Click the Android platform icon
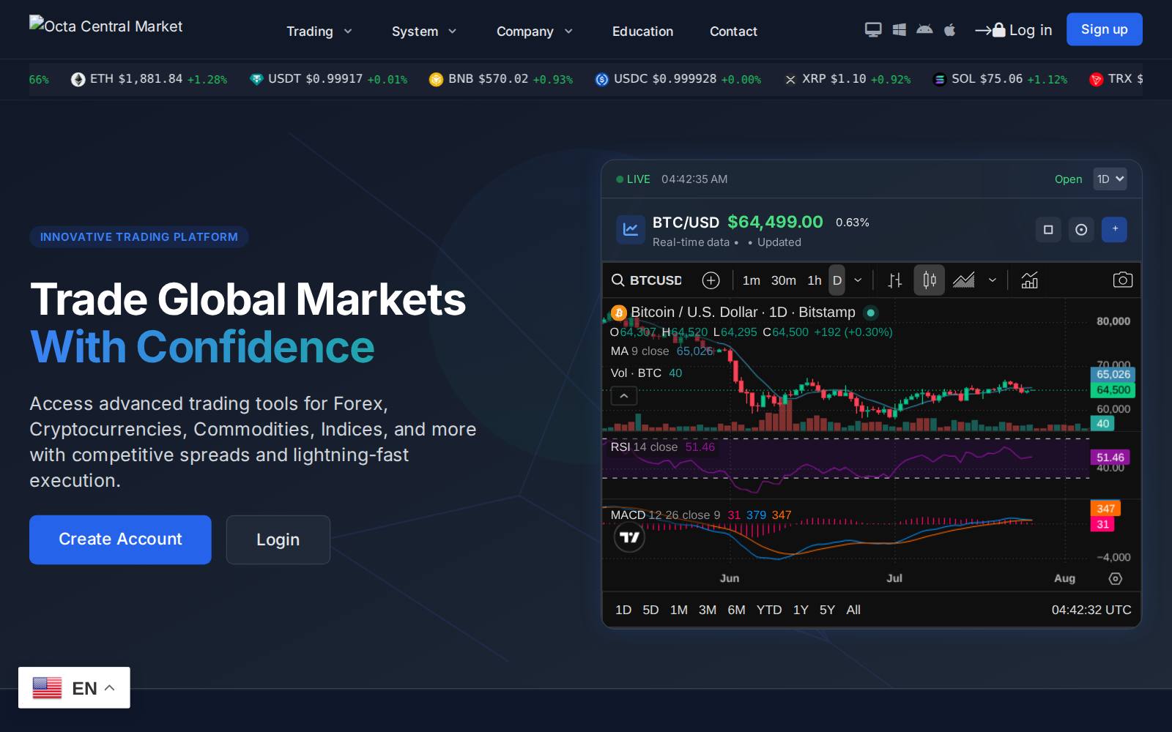The height and width of the screenshot is (732, 1172). (924, 30)
